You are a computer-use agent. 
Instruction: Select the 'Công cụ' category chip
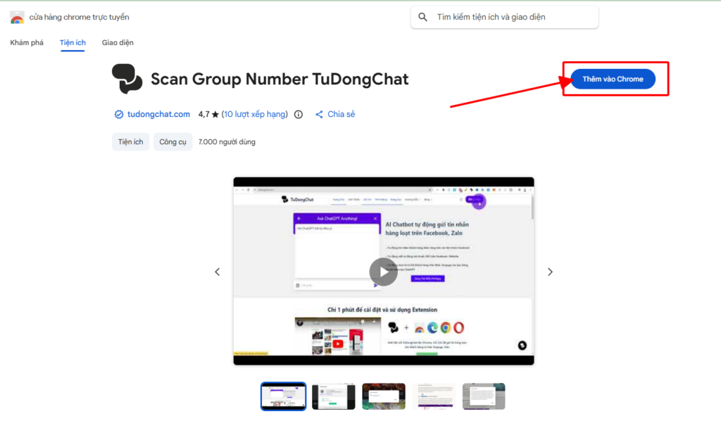coord(173,142)
